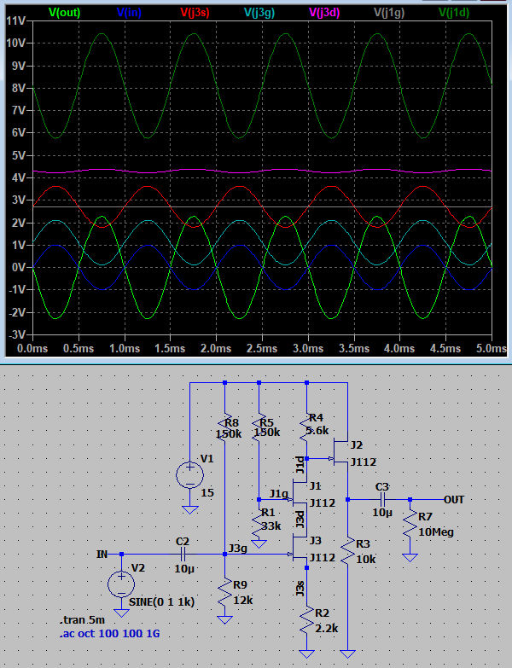512x668 pixels.
Task: Click the red V(j3s) trace label
Action: point(195,12)
